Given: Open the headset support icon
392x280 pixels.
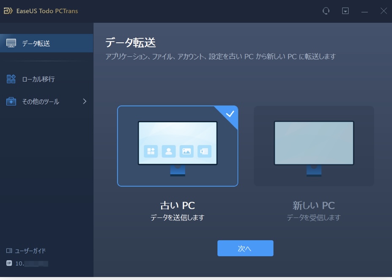Looking at the screenshot, I should tap(326, 11).
